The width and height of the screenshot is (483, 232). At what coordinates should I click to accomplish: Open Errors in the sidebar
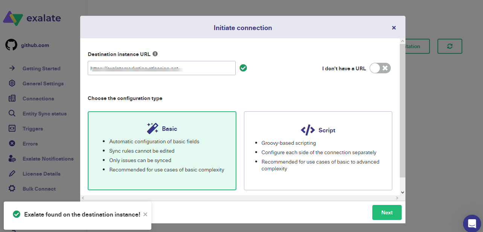30,144
